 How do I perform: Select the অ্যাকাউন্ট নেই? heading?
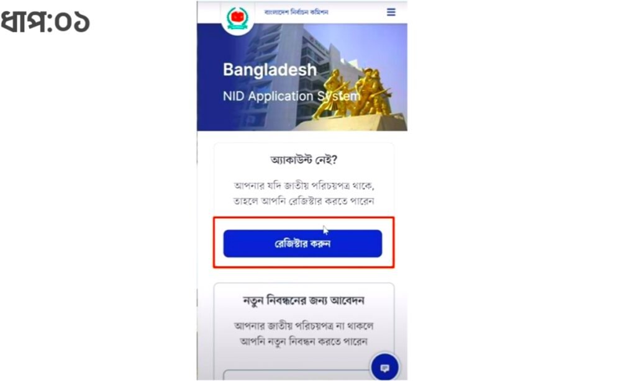304,160
